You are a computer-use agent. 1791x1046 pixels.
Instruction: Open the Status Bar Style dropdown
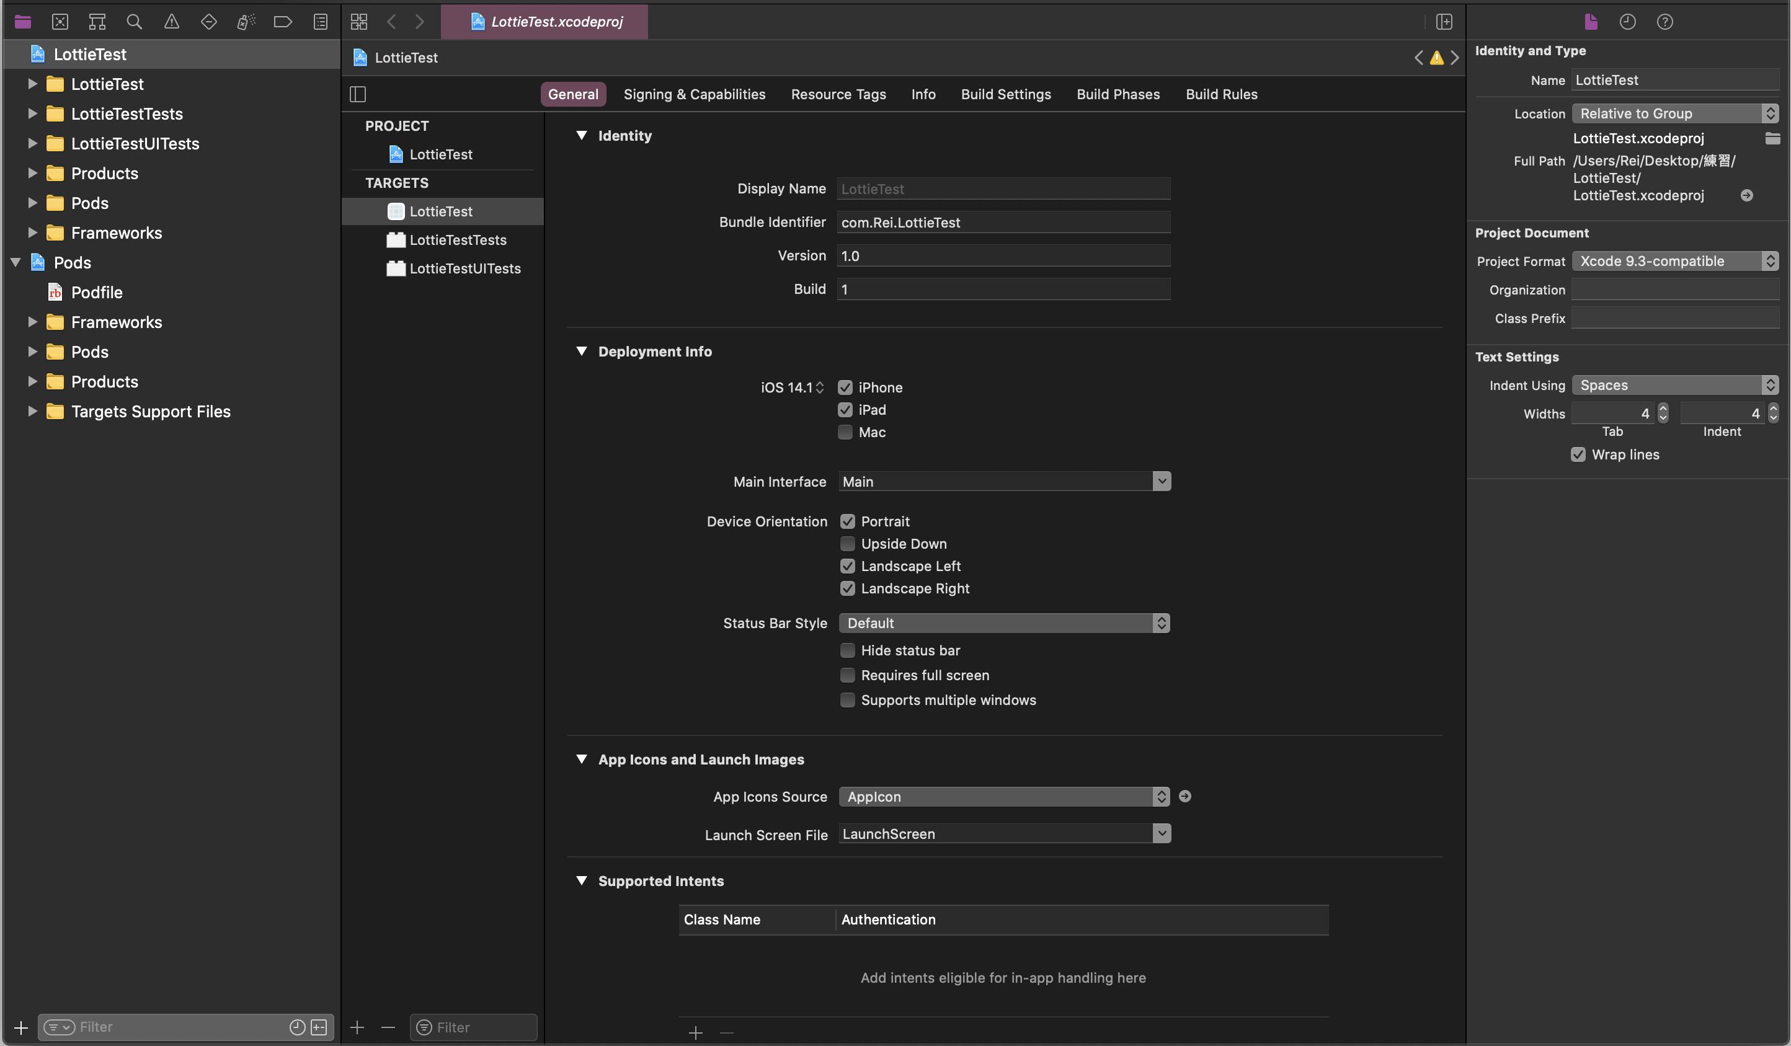tap(1004, 623)
